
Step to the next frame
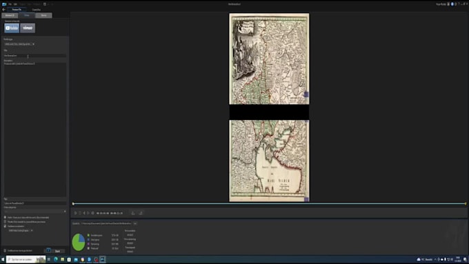[x=88, y=213]
